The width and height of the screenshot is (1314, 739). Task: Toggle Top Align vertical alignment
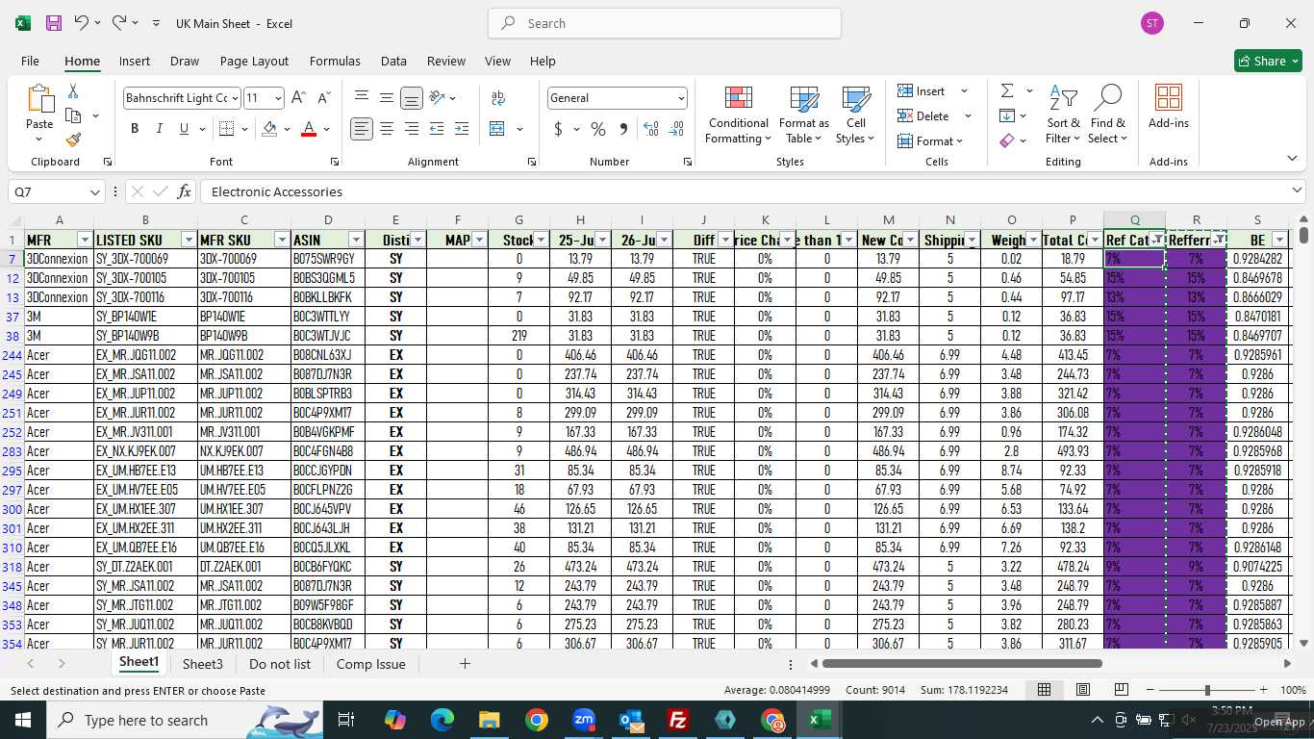tap(362, 97)
